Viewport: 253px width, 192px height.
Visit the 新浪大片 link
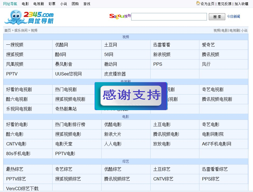(x=113, y=134)
